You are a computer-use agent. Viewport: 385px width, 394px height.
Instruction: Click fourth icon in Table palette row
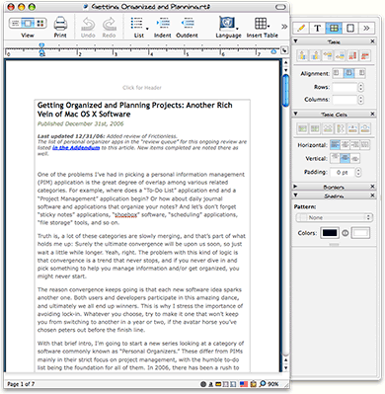(x=340, y=55)
